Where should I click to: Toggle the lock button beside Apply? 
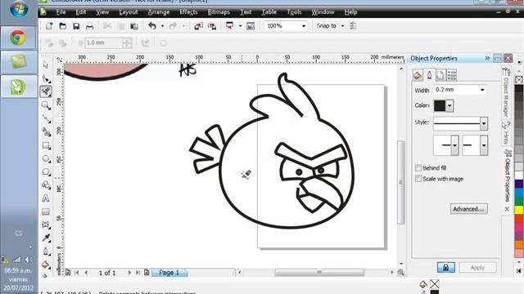(x=445, y=267)
